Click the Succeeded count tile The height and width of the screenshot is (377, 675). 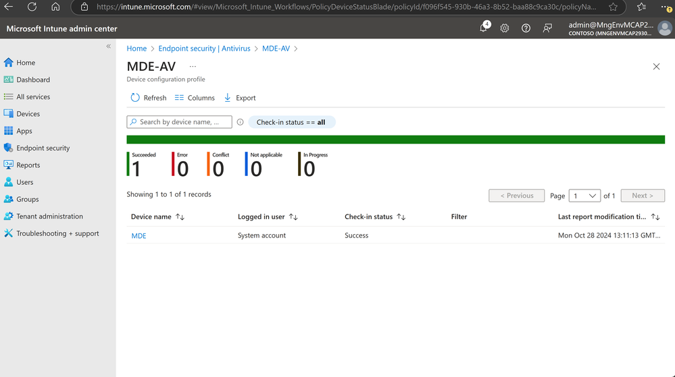click(142, 164)
